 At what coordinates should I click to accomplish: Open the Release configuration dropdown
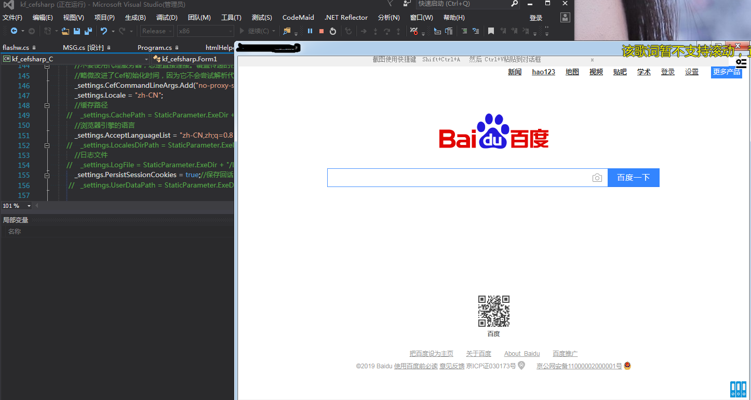(157, 31)
